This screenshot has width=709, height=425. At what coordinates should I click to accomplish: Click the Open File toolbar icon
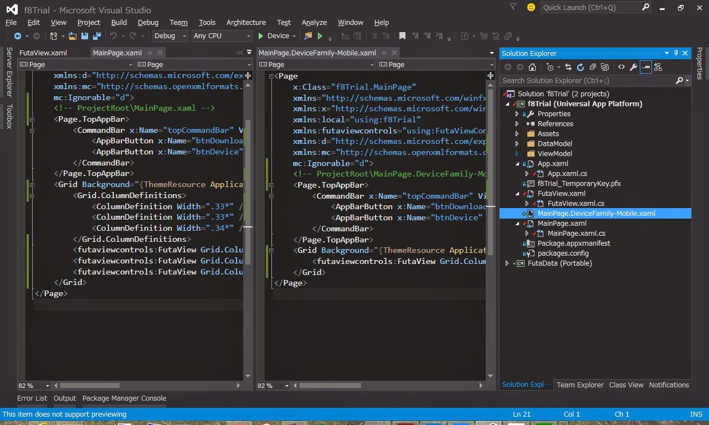click(x=72, y=36)
